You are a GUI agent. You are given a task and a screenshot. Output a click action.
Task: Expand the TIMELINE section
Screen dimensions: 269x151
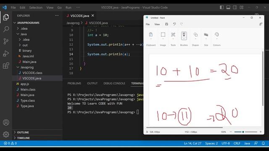coord(24,138)
